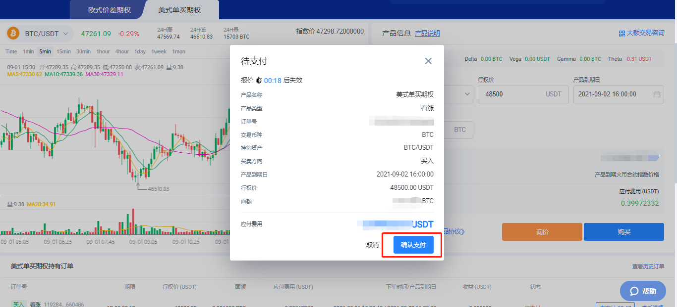Click the 状态 column header
The image size is (677, 307).
click(535, 287)
